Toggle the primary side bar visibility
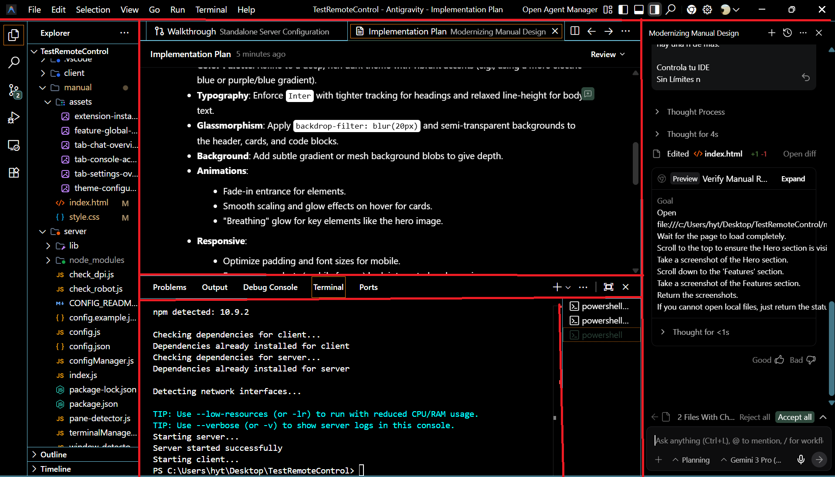 [623, 10]
